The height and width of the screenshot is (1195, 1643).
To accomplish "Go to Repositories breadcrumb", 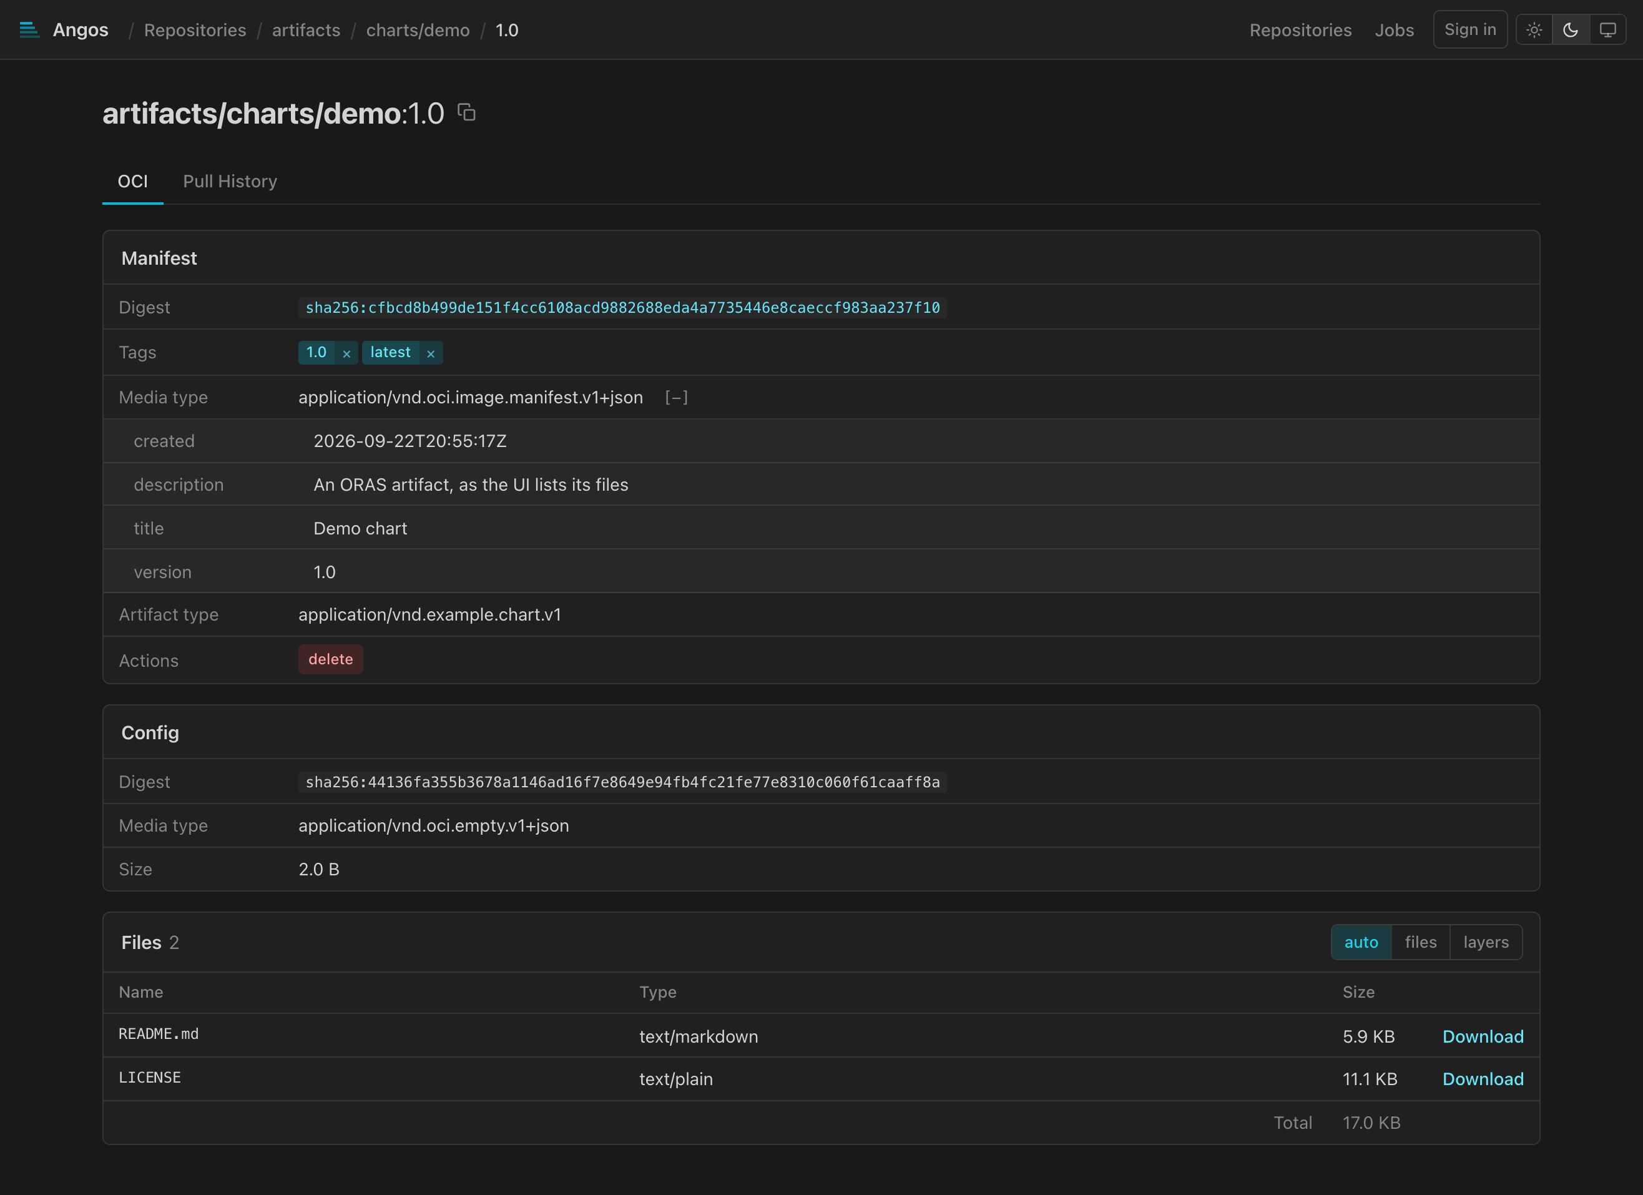I will coord(195,31).
